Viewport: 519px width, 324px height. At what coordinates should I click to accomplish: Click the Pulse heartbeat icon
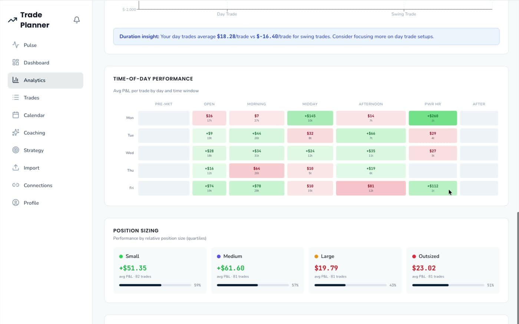point(16,45)
